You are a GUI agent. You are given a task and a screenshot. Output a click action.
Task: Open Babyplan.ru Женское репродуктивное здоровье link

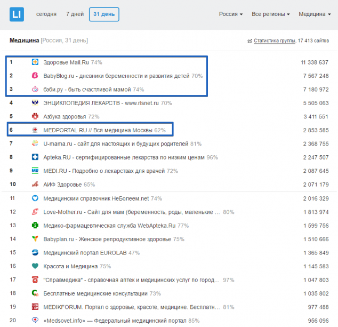pos(107,239)
